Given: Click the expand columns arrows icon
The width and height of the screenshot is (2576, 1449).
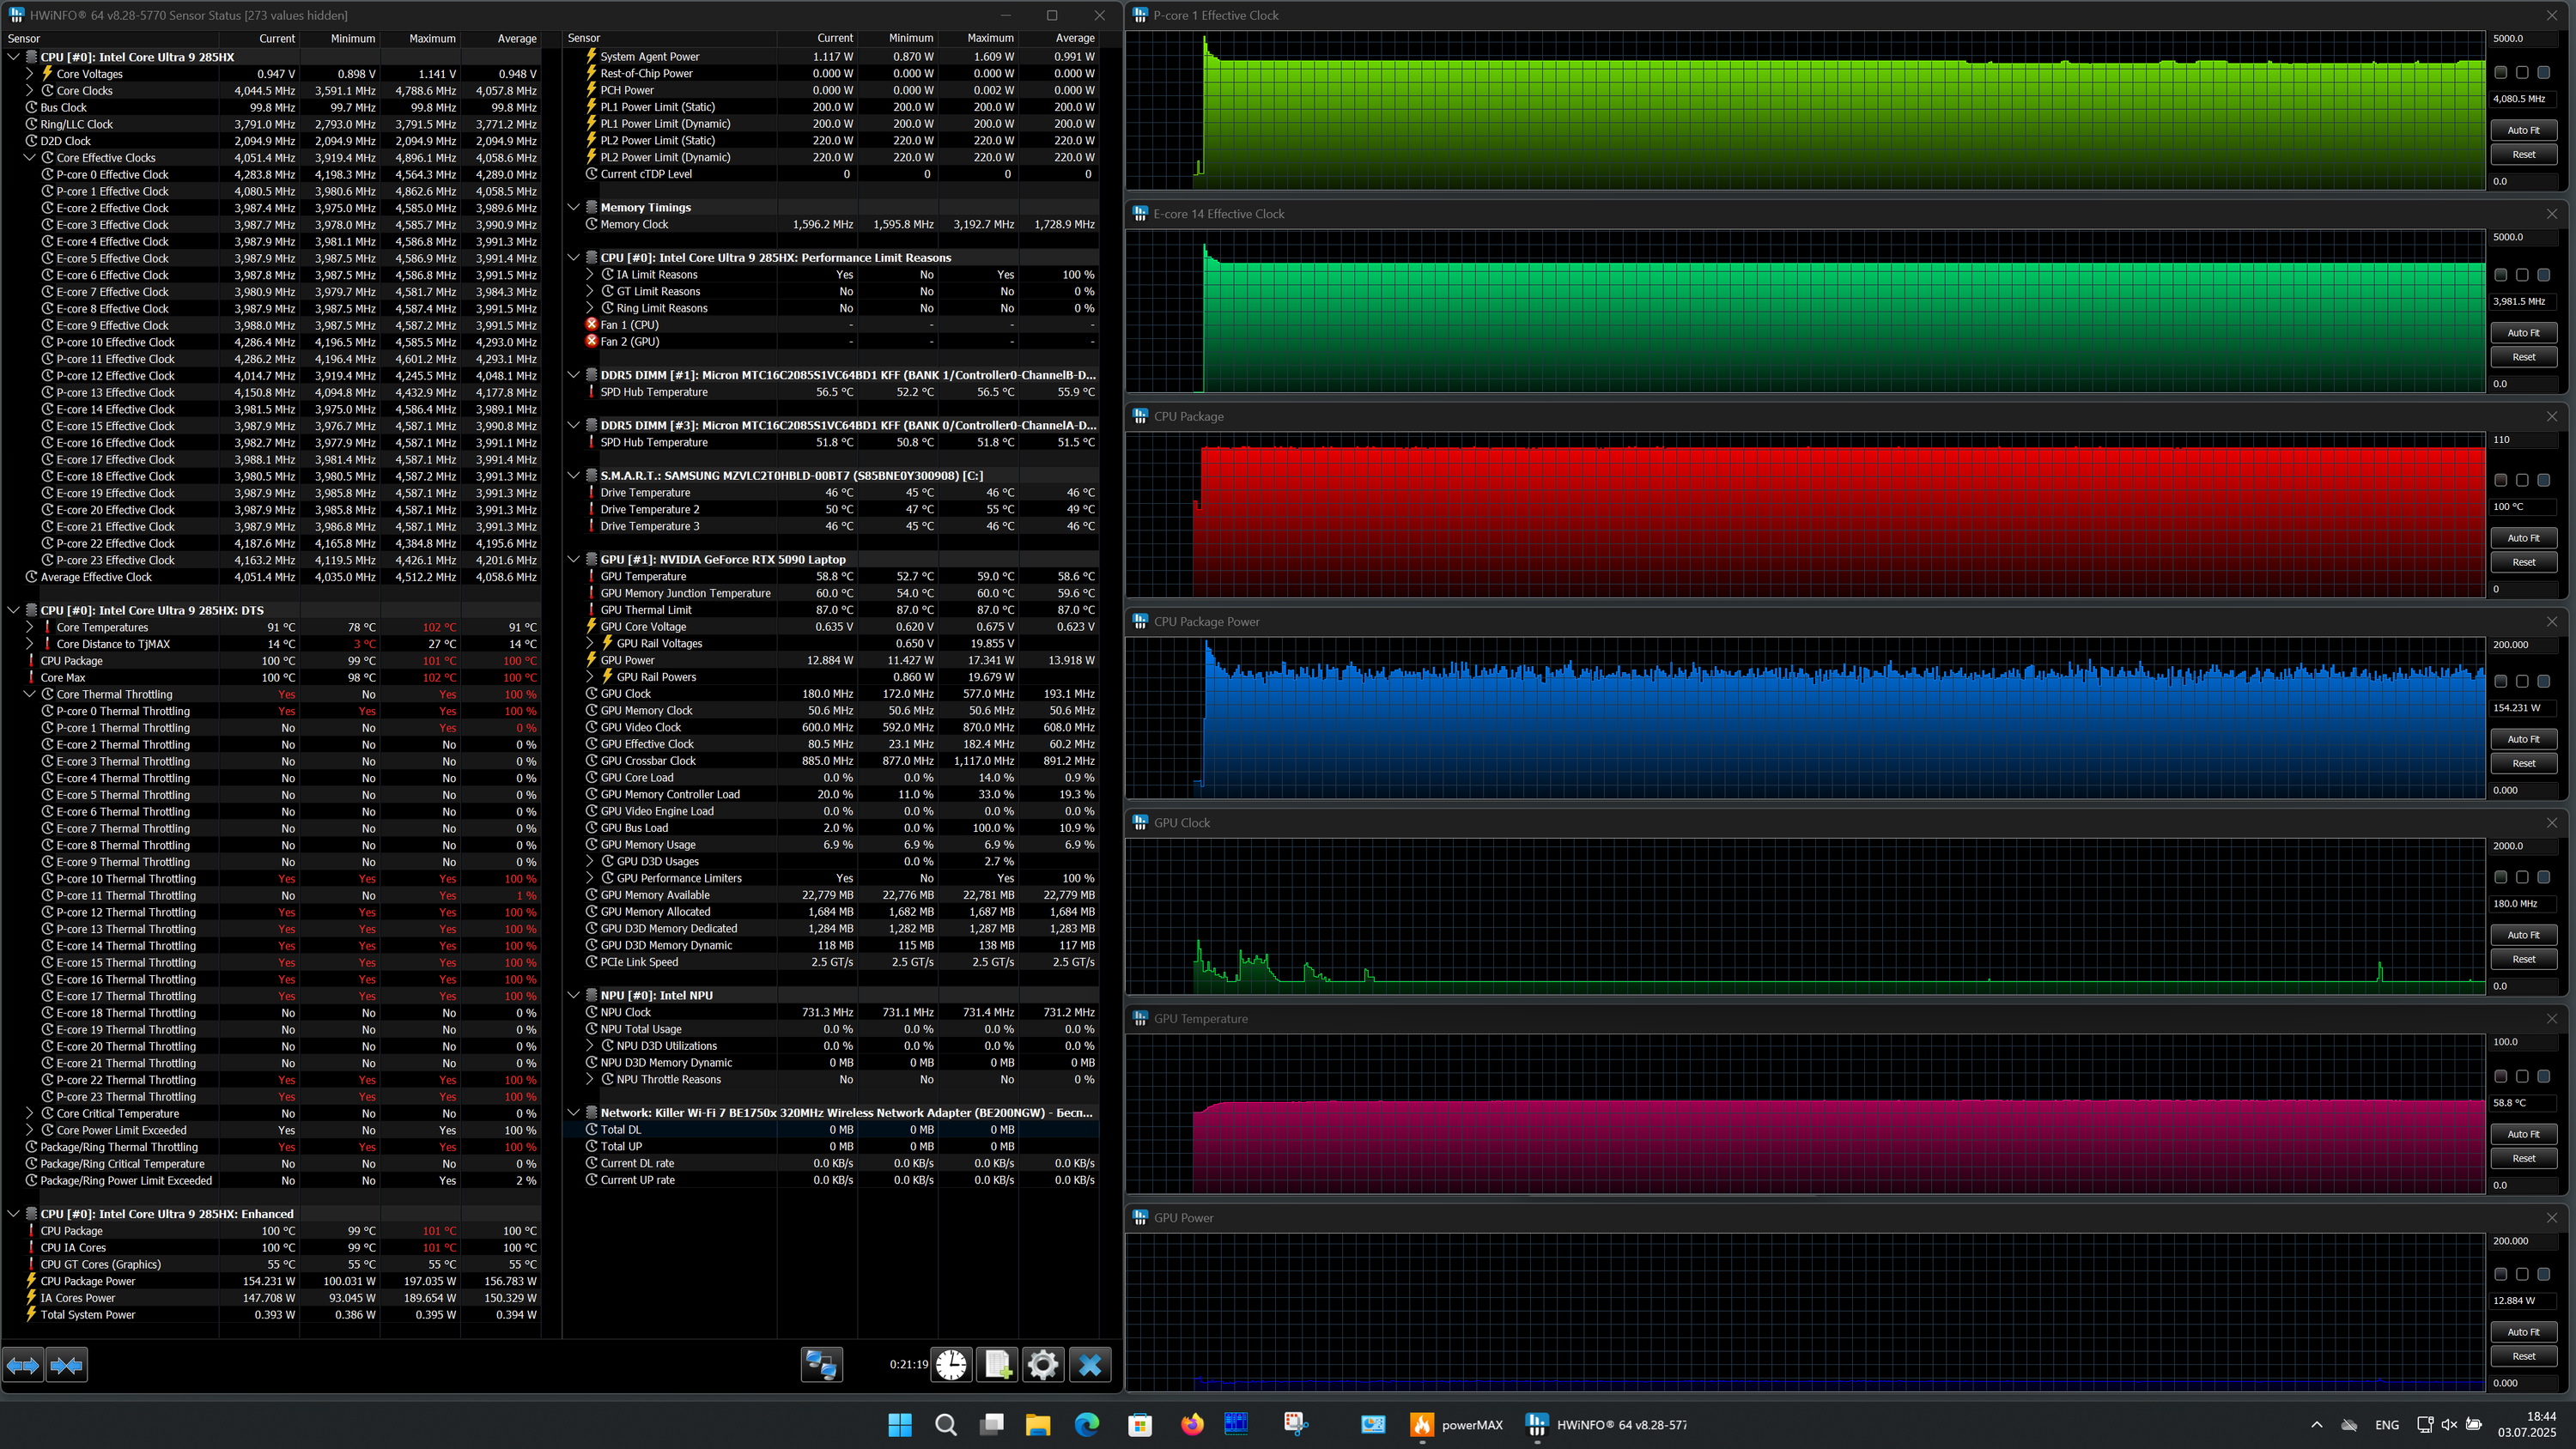Looking at the screenshot, I should pos(23,1364).
